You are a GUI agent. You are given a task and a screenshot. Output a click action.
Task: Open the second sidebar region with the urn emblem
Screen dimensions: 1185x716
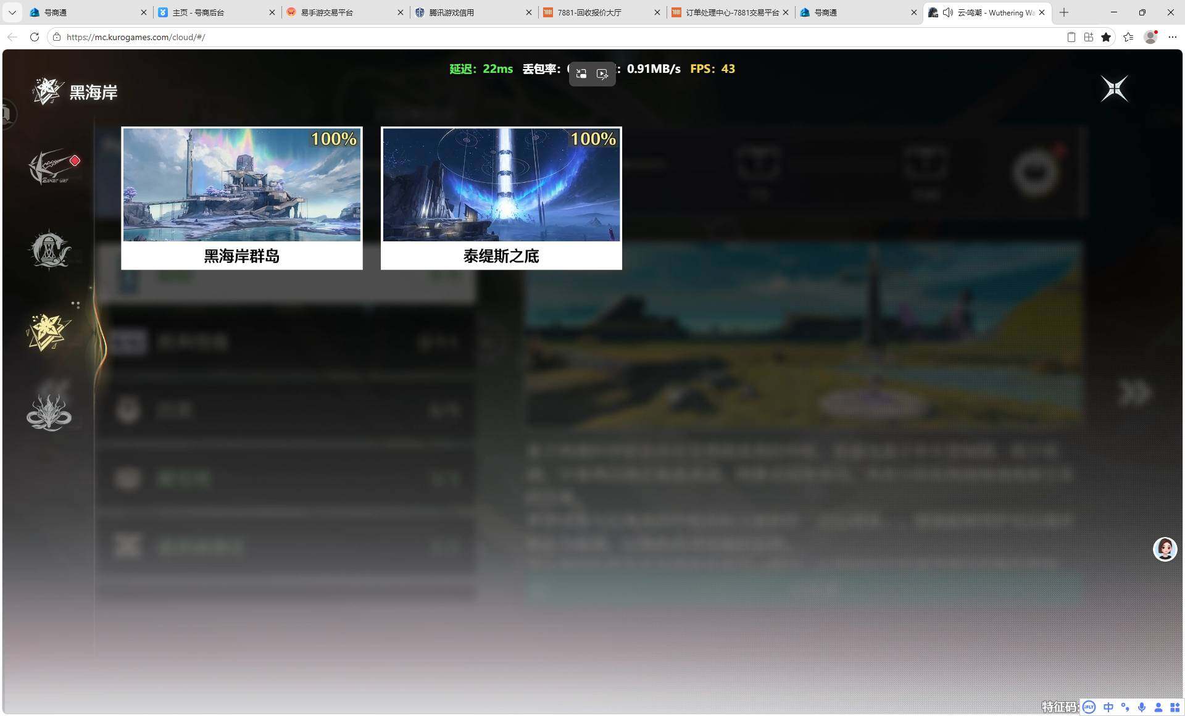click(51, 249)
